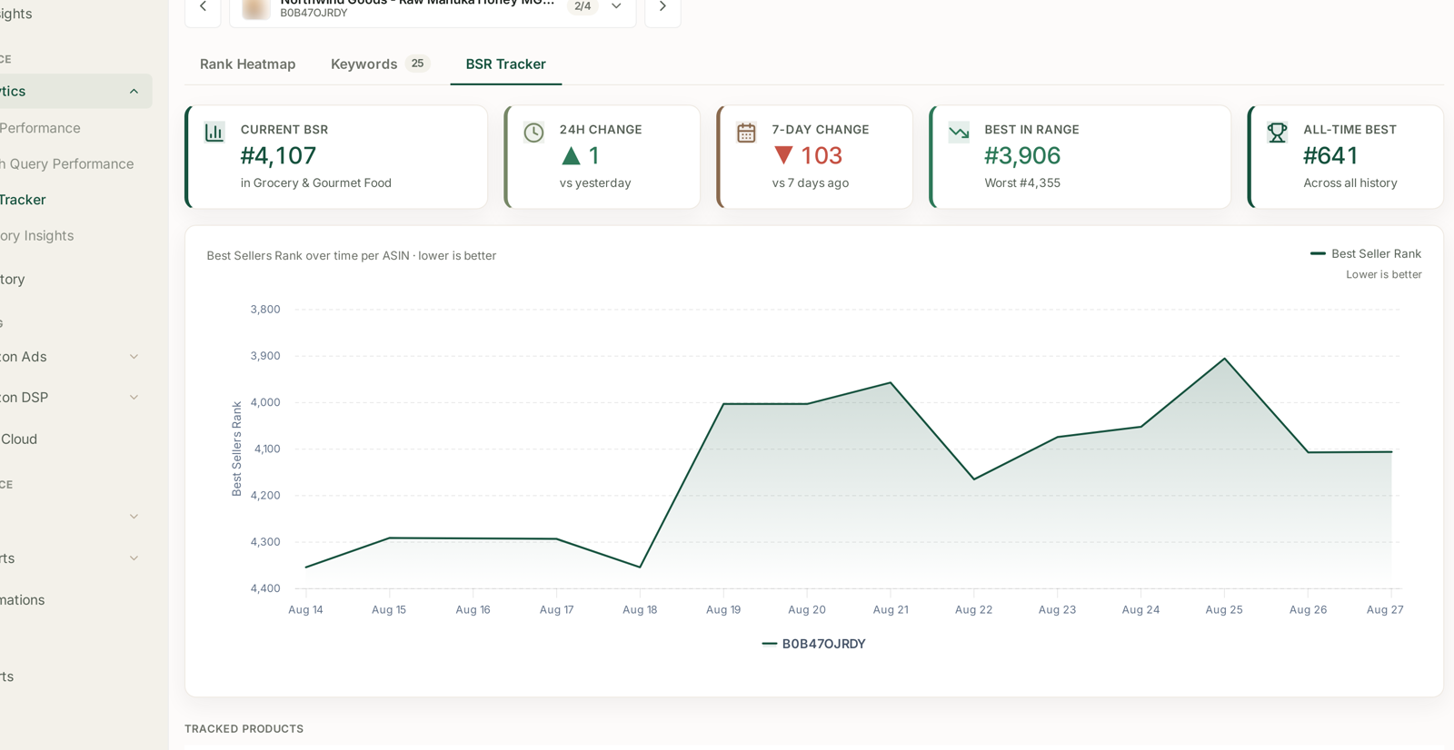
Task: Click the 4,000 y-axis label
Action: [265, 403]
